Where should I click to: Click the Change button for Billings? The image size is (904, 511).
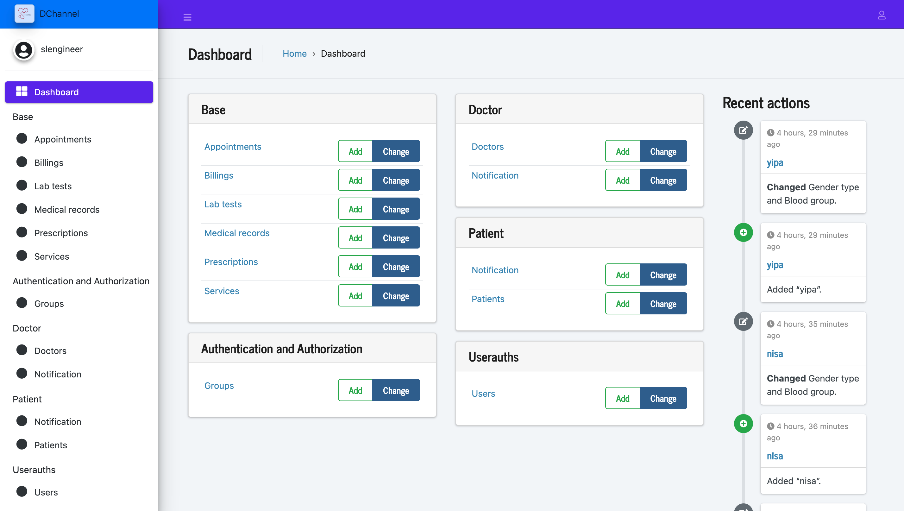[x=396, y=180]
